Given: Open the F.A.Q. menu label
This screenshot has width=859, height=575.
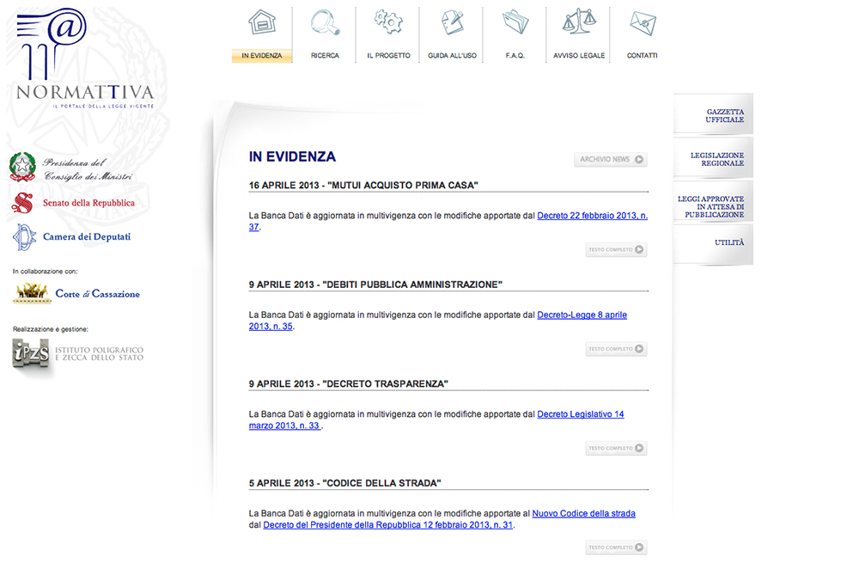Looking at the screenshot, I should click(x=515, y=55).
